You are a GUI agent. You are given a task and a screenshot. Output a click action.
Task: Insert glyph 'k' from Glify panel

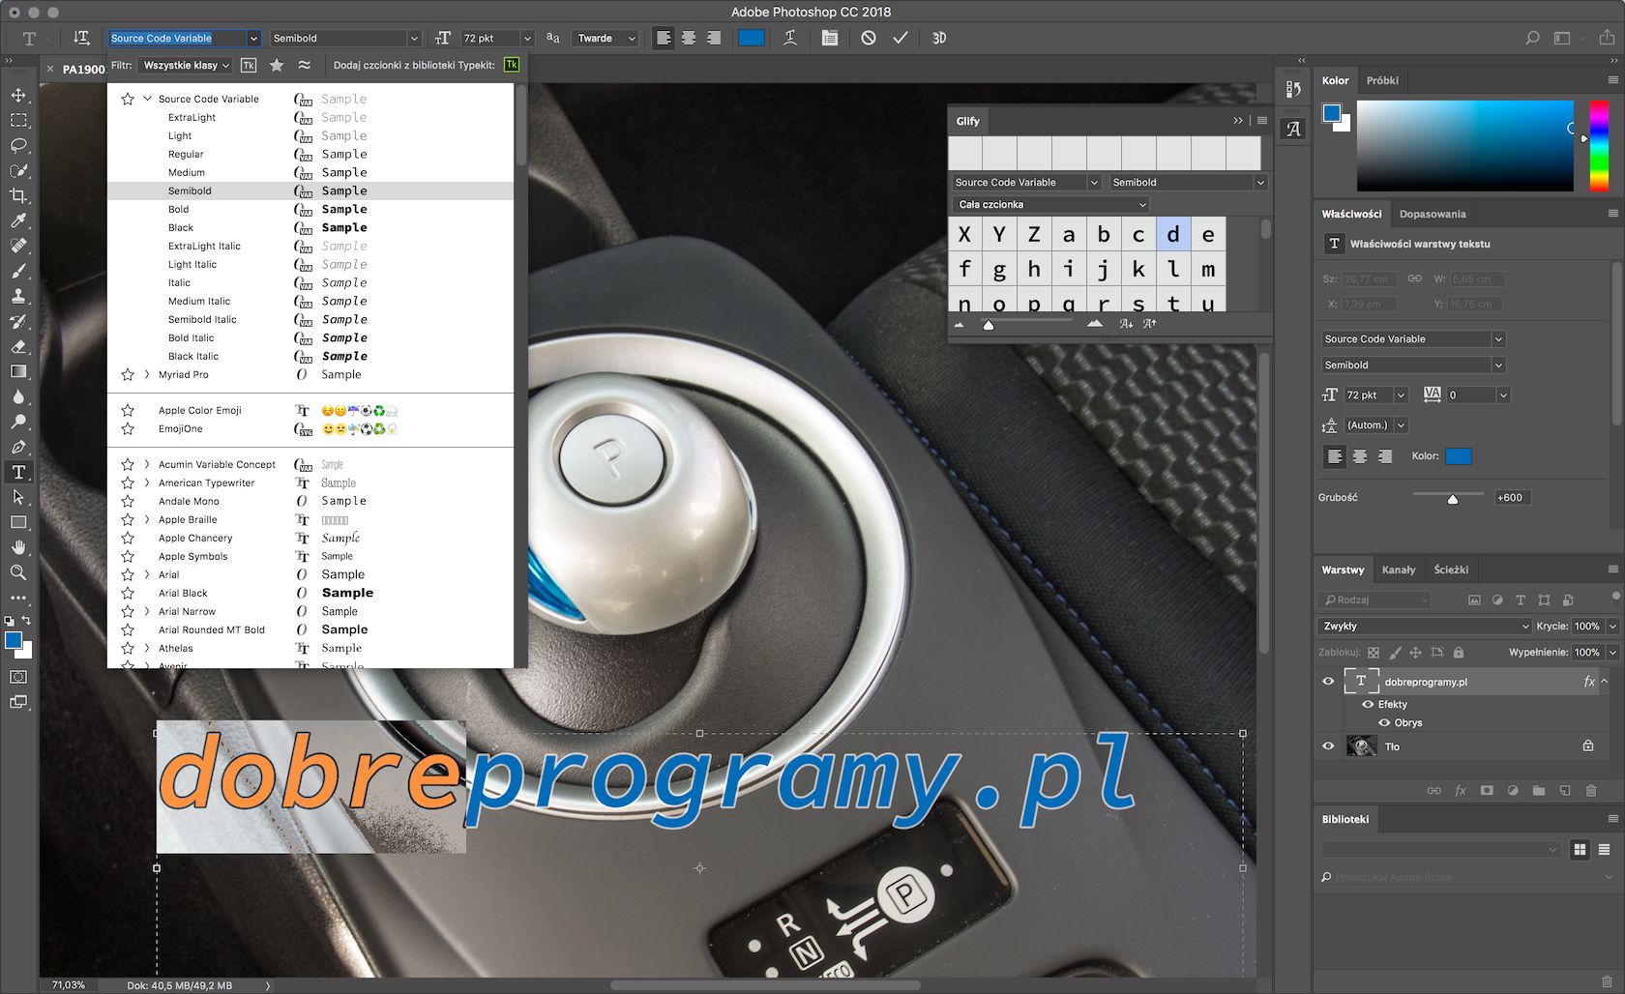point(1138,270)
